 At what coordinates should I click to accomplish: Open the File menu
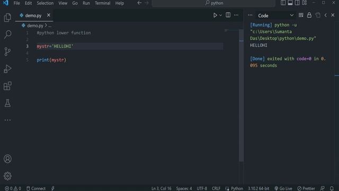[x=16, y=3]
